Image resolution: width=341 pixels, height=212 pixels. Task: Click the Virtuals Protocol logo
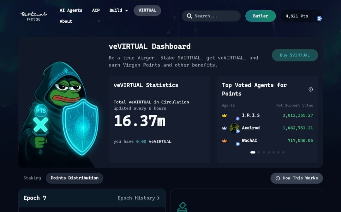[x=34, y=16]
